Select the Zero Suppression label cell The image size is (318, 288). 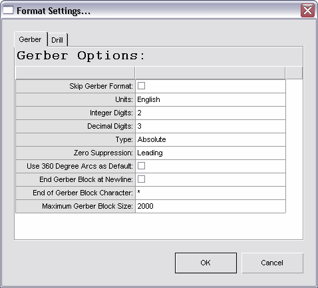coord(75,153)
